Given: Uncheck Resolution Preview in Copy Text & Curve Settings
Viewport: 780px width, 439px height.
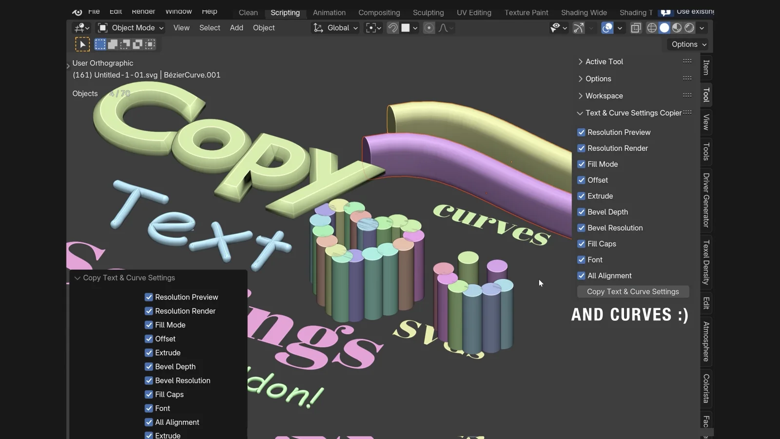Looking at the screenshot, I should 149,297.
